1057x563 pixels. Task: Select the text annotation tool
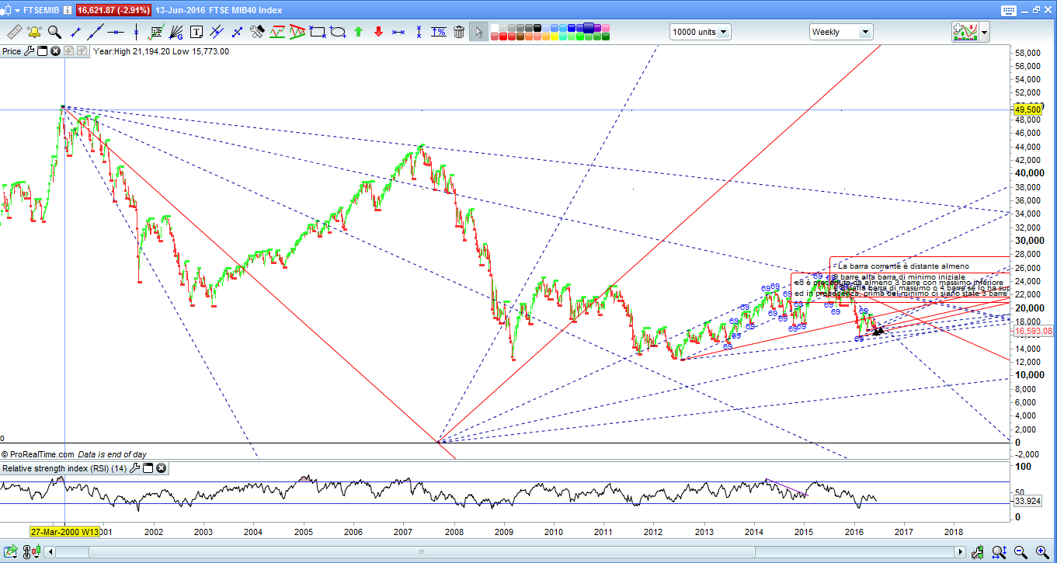coord(196,32)
